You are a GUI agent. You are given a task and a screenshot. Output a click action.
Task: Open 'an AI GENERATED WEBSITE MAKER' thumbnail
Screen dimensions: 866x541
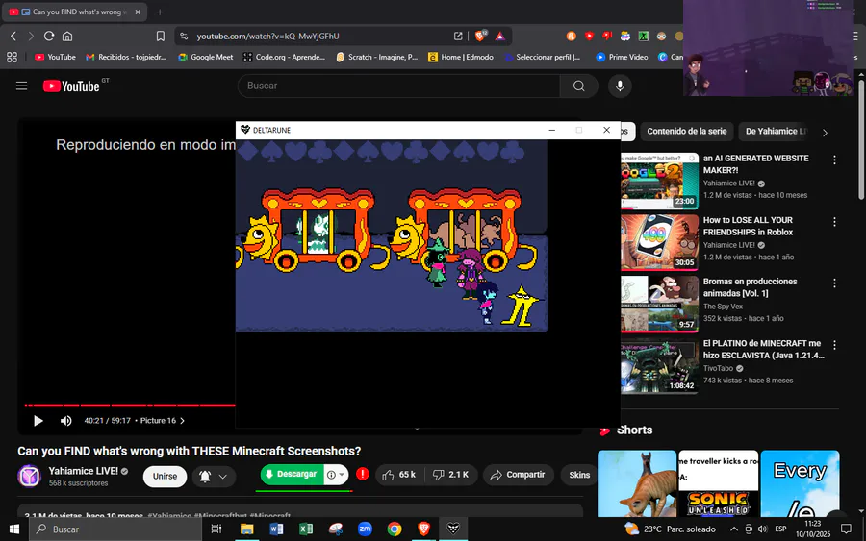(659, 182)
